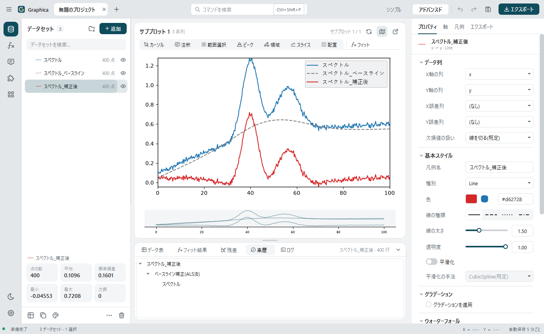This screenshot has width=544, height=334.
Task: Click the duplicate dataset icon
Action: coord(43,315)
